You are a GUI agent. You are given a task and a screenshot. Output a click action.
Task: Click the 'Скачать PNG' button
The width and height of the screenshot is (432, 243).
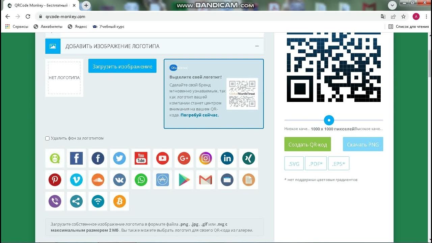click(363, 144)
